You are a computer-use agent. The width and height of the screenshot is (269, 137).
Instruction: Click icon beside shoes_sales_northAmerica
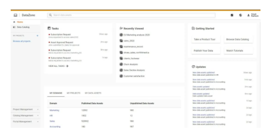(x=121, y=53)
